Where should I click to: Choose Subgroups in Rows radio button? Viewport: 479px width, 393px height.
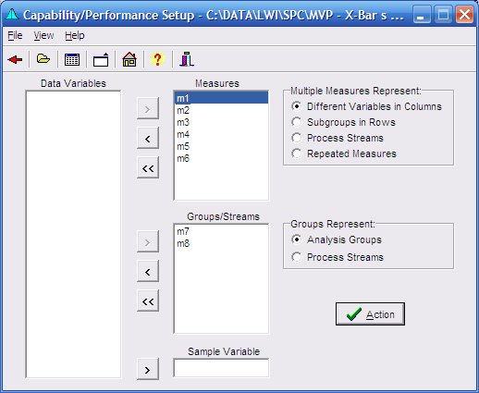pyautogui.click(x=343, y=122)
